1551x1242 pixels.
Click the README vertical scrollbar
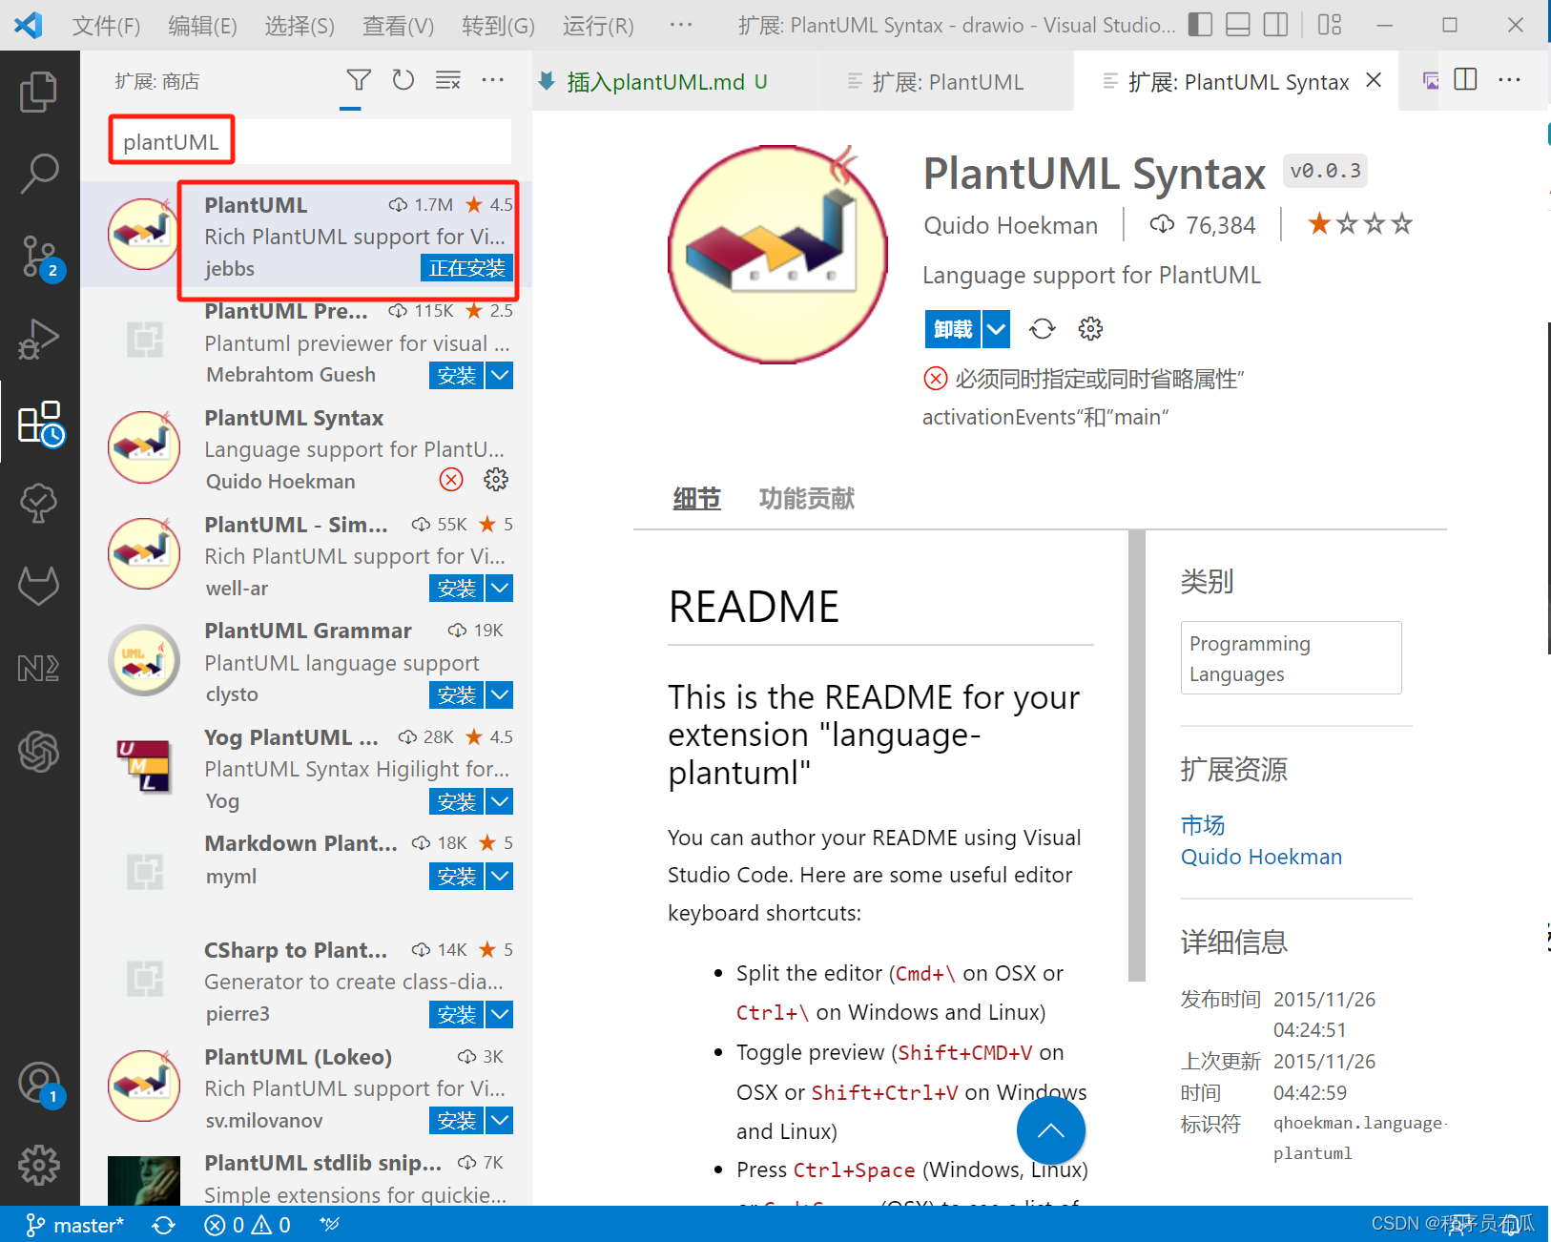coord(1136,756)
